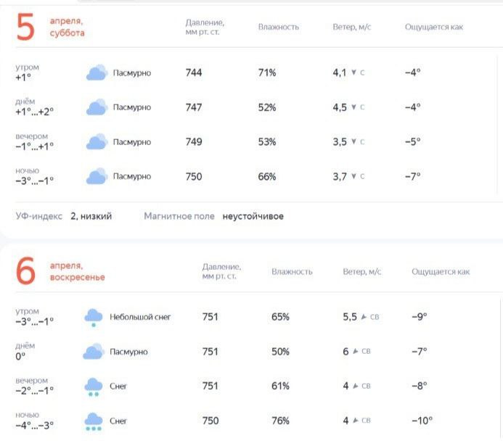
Task: Click the overcast icon for Sunday daytime
Action: pos(94,352)
